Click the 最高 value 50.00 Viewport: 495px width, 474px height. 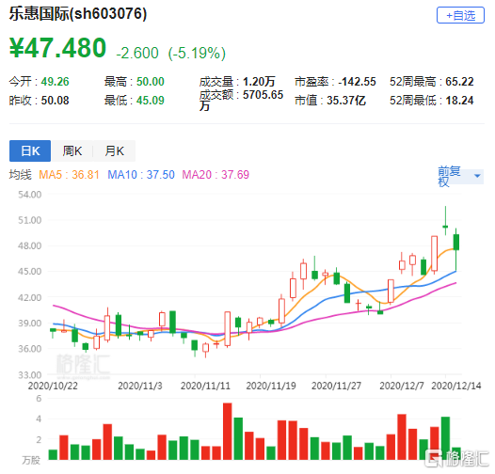click(151, 82)
